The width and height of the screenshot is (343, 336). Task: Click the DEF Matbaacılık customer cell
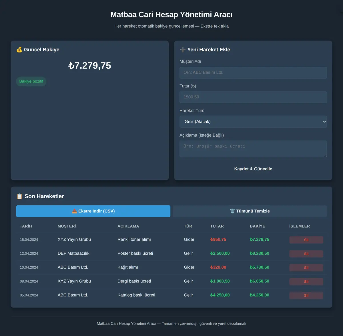pos(73,253)
